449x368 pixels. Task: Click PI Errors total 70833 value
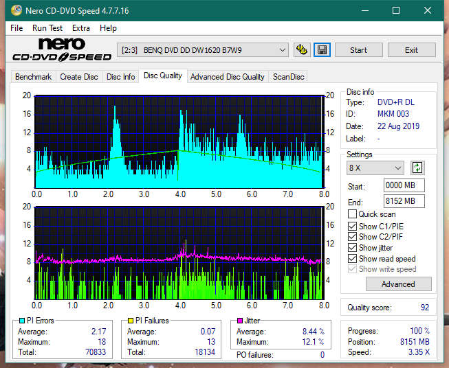(96, 352)
